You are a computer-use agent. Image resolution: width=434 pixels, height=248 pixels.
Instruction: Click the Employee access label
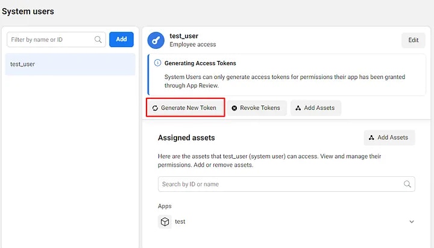pos(193,44)
